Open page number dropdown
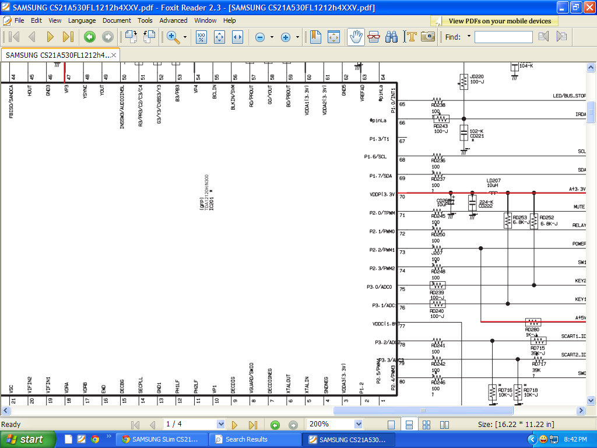Screen dimensions: 597x448 tap(220, 425)
